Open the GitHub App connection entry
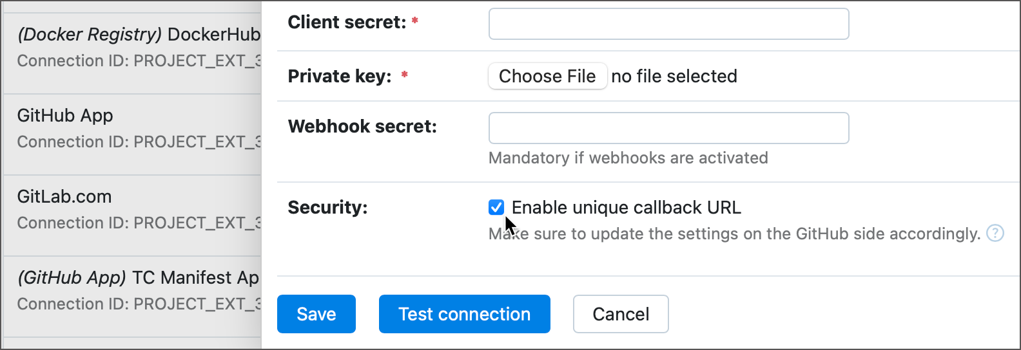The width and height of the screenshot is (1021, 350). 139,128
